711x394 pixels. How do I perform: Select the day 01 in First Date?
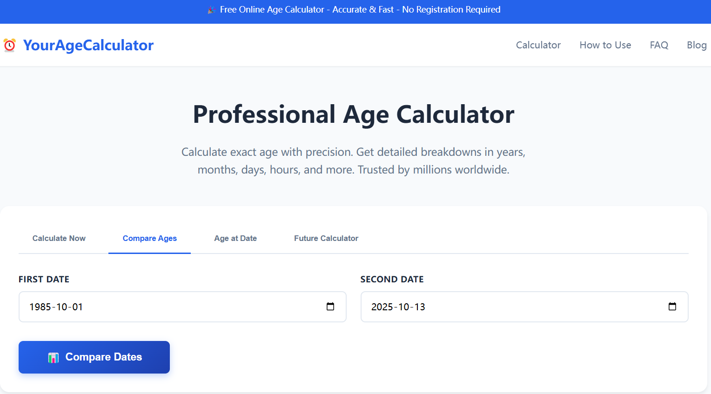coord(78,307)
